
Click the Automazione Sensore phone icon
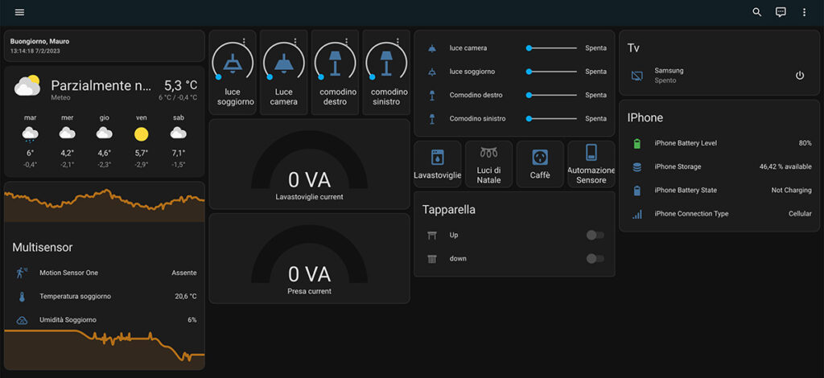coord(591,153)
